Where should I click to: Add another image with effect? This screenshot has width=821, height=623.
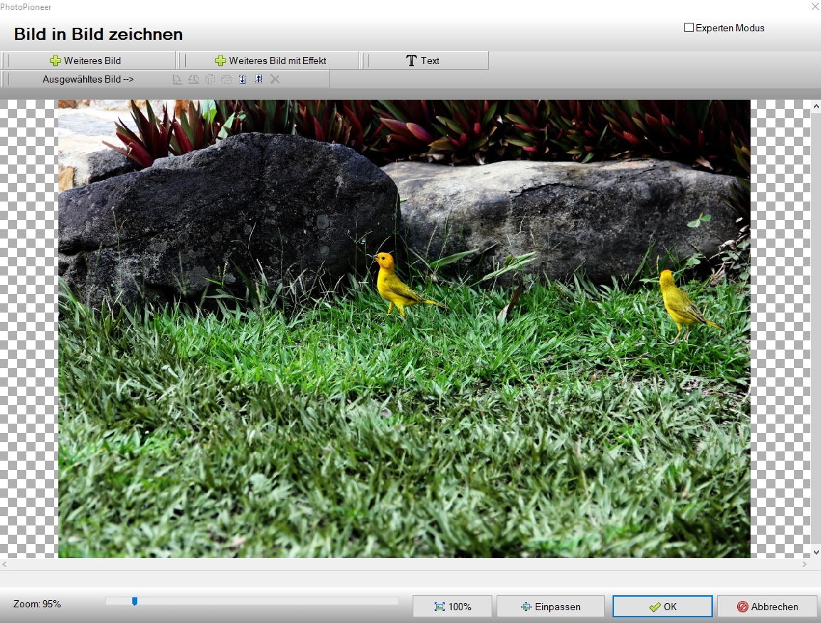270,61
